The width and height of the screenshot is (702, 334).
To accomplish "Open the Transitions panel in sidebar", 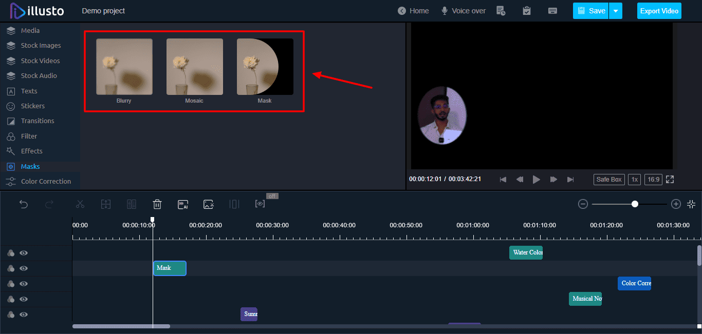I will (37, 121).
